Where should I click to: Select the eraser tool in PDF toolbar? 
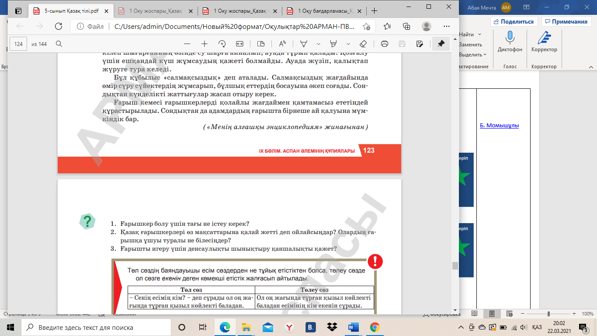click(362, 44)
